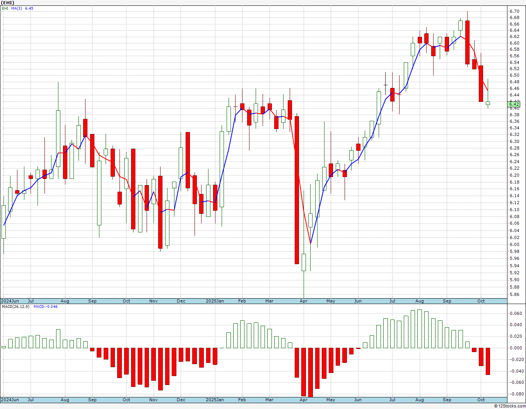Click the 6.10 price axis label
This screenshot has height=409, width=526.
click(x=514, y=210)
